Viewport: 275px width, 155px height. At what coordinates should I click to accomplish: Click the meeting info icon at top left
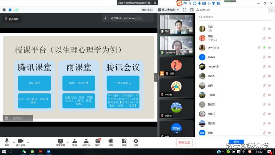[x=4, y=10]
